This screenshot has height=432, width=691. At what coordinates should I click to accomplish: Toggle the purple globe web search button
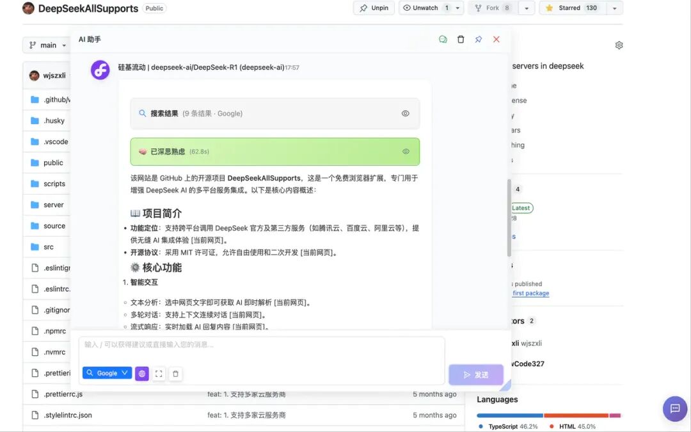[x=142, y=373]
